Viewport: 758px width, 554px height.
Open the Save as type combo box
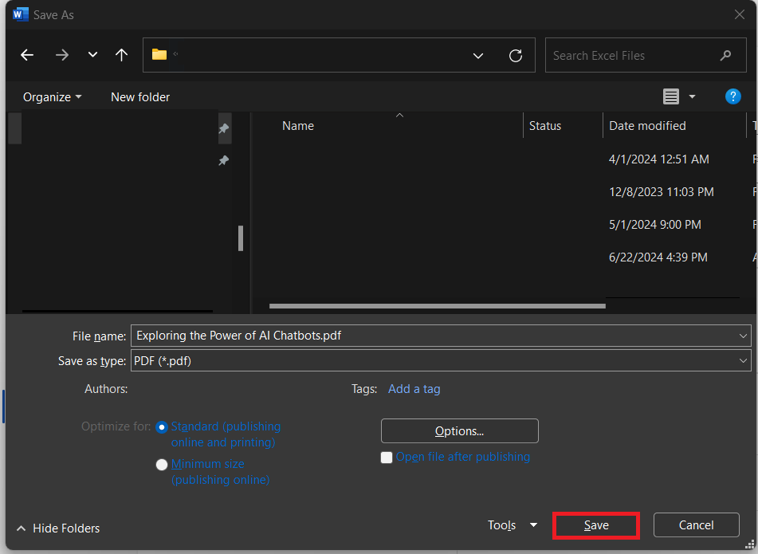click(441, 360)
